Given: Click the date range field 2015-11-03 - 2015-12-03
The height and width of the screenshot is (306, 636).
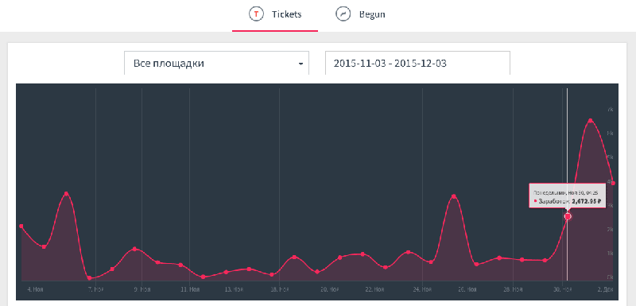Looking at the screenshot, I should 417,64.
